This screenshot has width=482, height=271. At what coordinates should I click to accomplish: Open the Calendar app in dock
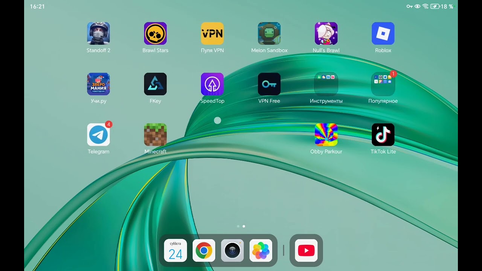tap(175, 250)
